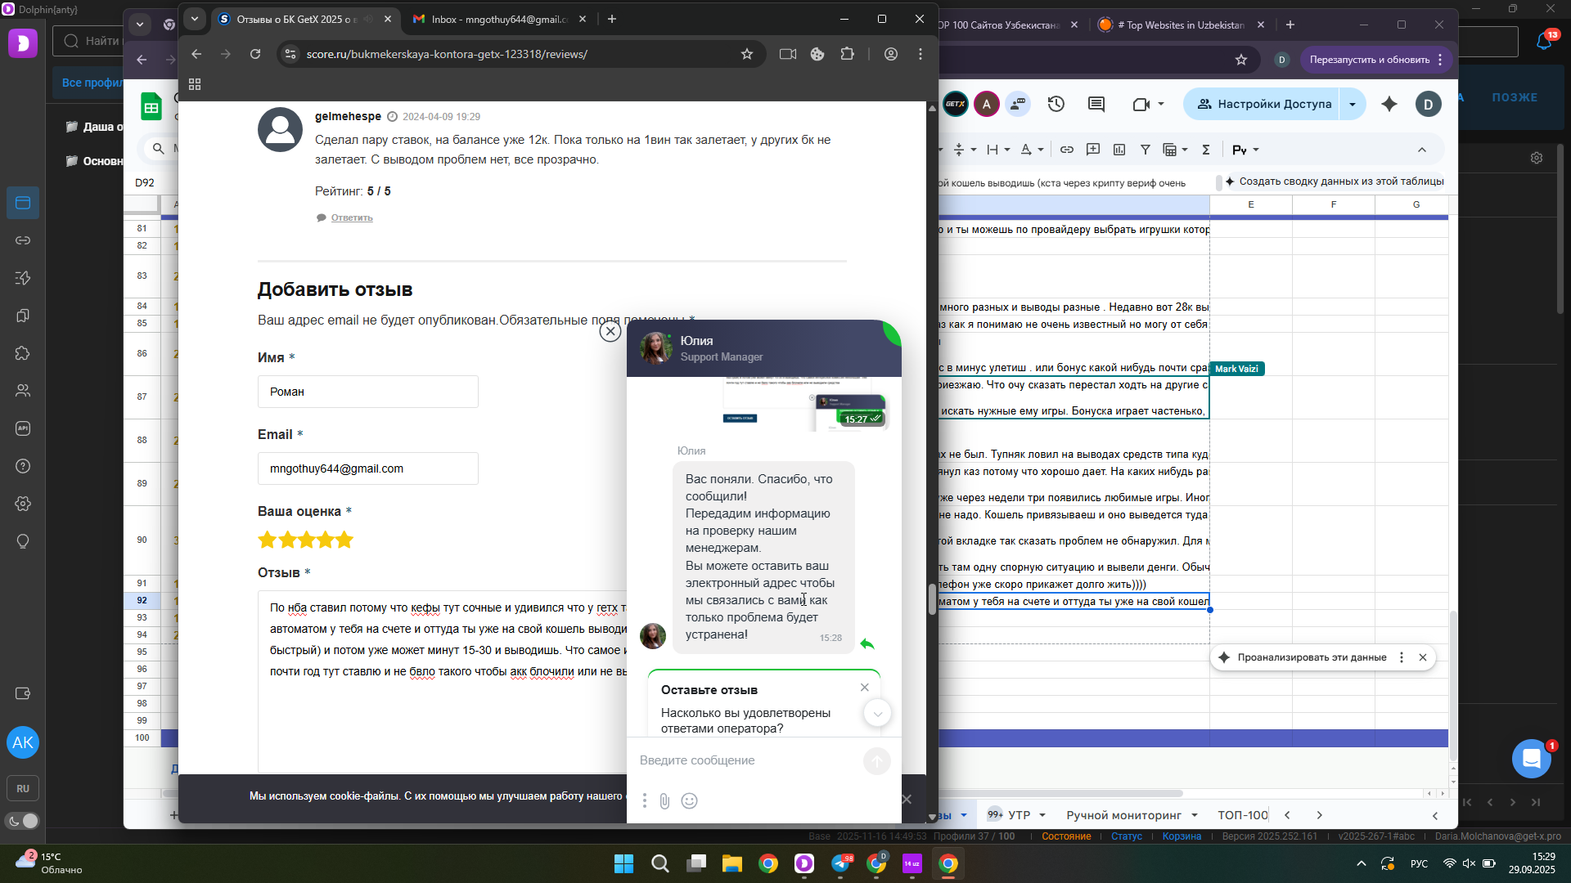Select the first rating star
The height and width of the screenshot is (883, 1571).
pyautogui.click(x=267, y=540)
